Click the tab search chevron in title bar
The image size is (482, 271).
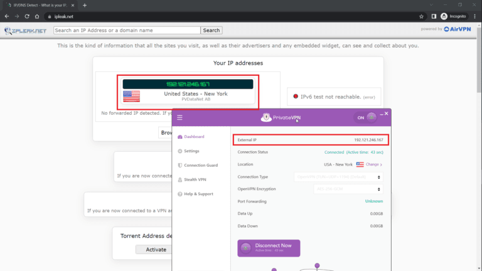coord(431,5)
